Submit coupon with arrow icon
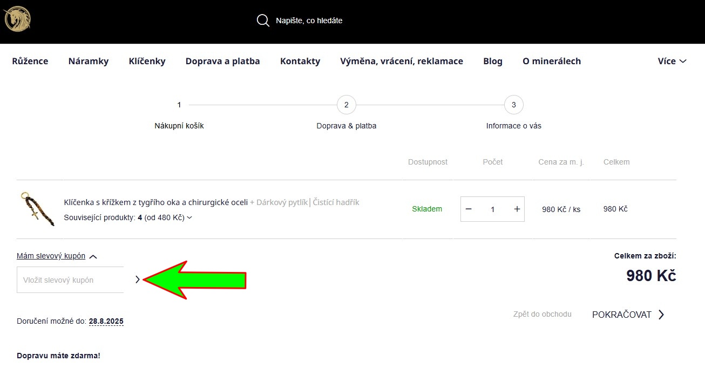 point(137,279)
